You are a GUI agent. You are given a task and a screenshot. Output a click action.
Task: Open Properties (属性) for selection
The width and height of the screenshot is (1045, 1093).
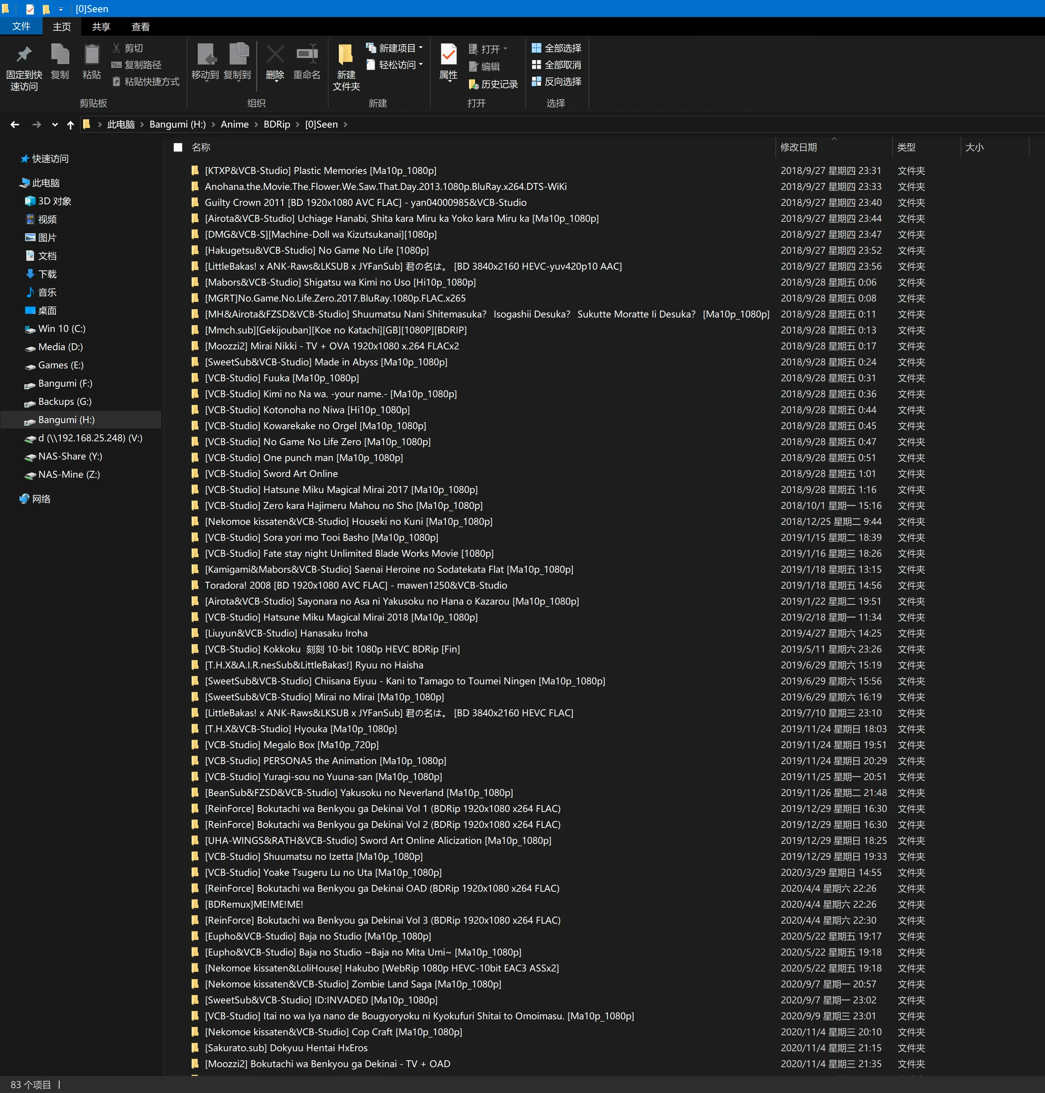coord(449,62)
